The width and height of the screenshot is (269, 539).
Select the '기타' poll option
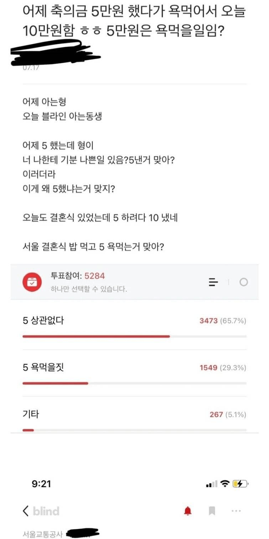[31, 414]
